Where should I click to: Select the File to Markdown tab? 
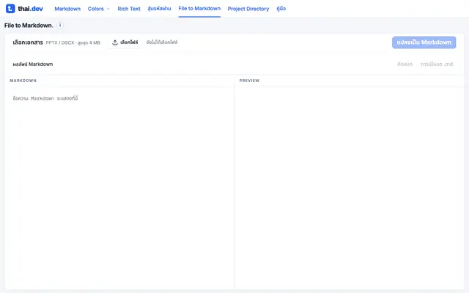click(199, 9)
